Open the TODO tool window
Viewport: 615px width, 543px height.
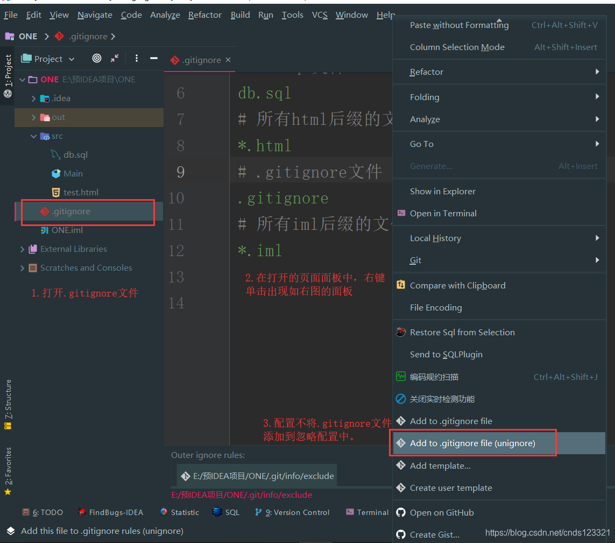[43, 512]
